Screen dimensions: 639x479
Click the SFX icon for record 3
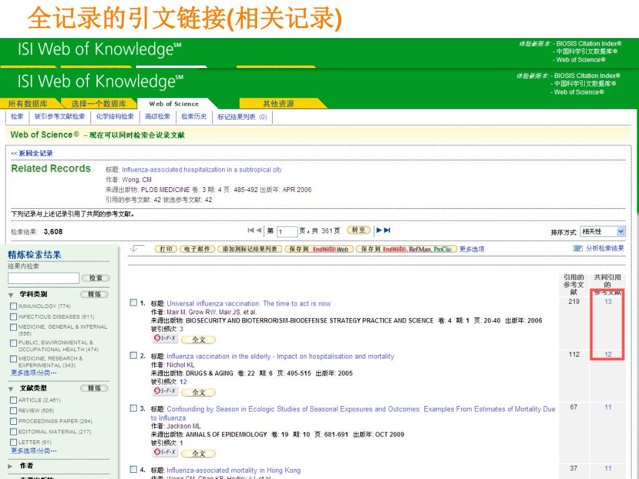165,452
